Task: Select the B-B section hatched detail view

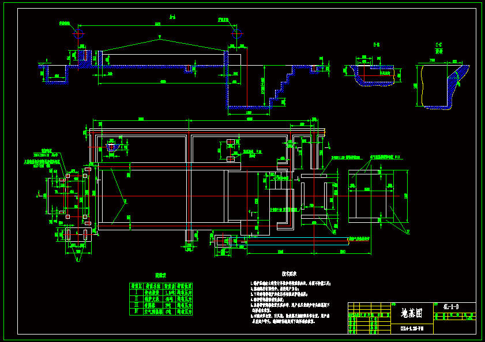Action: tap(373, 75)
